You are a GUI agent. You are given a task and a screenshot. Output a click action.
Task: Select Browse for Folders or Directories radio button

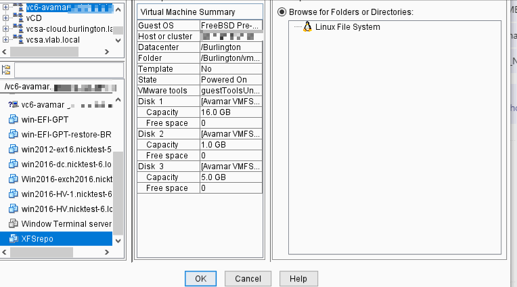282,12
